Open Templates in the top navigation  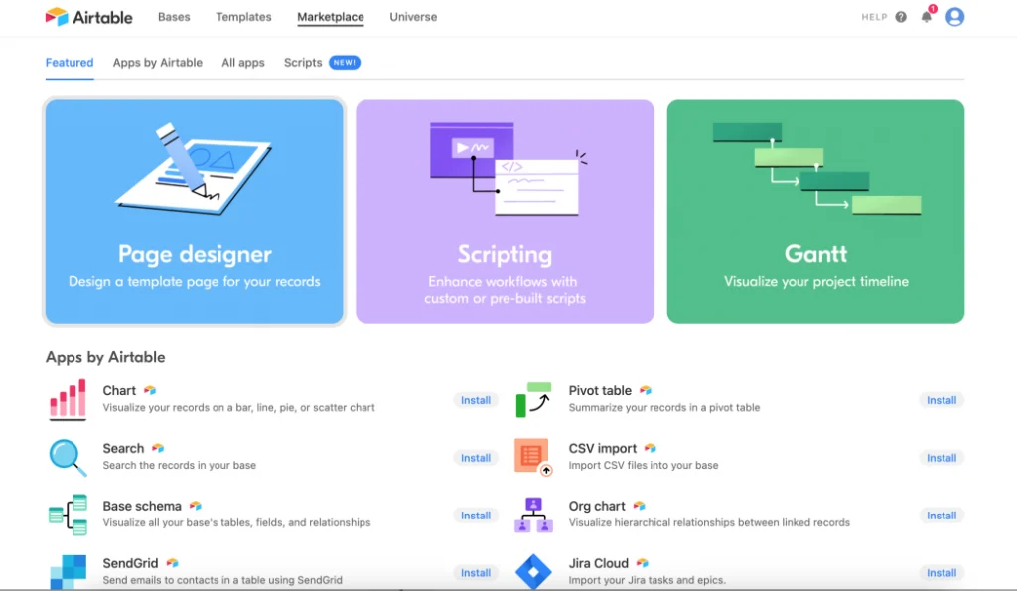click(x=243, y=17)
